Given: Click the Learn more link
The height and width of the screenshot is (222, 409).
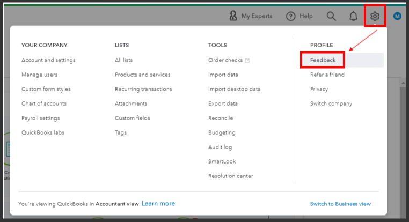Looking at the screenshot, I should pos(158,204).
